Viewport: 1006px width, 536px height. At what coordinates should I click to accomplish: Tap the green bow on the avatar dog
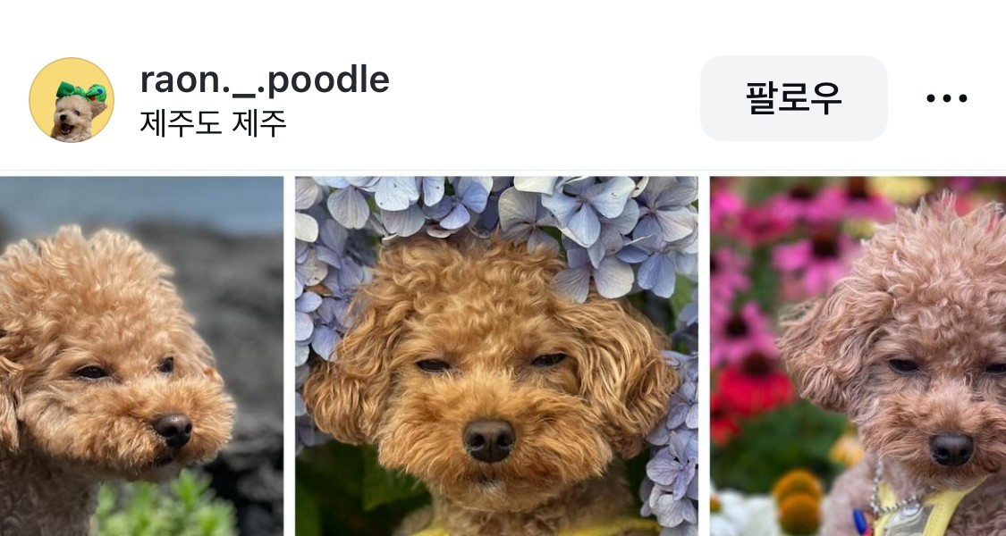(x=80, y=92)
